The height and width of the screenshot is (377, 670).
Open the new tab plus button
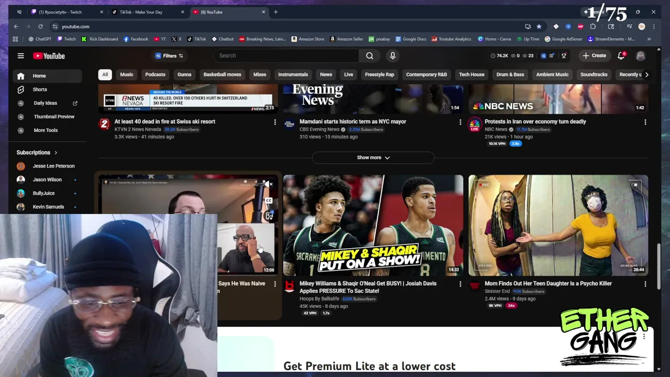point(276,12)
